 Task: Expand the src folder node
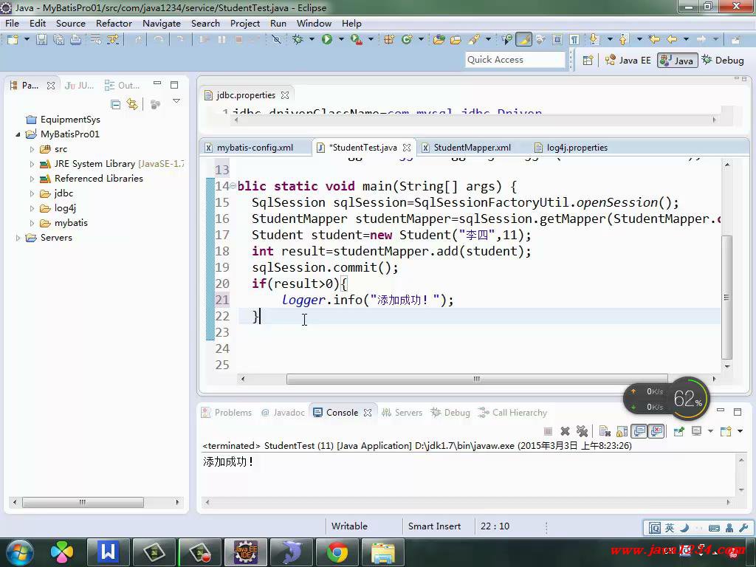pos(32,149)
